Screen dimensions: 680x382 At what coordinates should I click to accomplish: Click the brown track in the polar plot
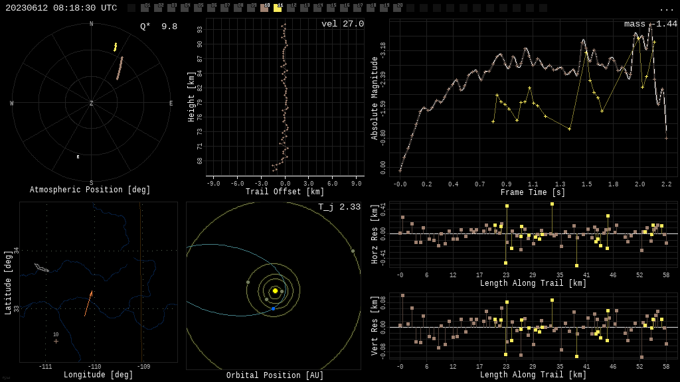[x=120, y=68]
